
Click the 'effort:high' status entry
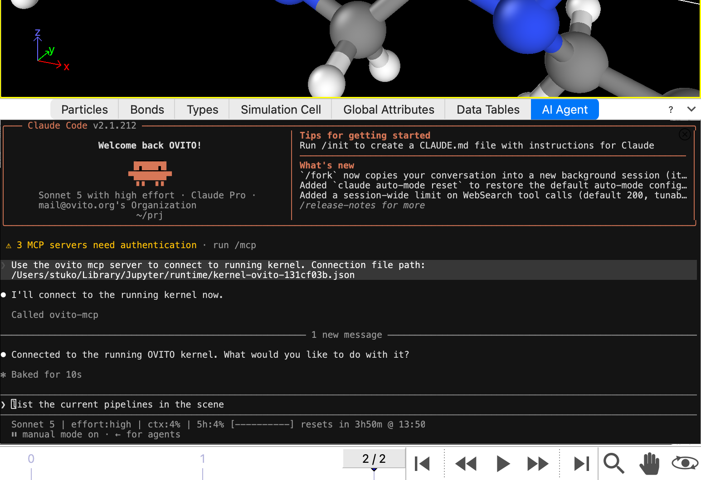pyautogui.click(x=101, y=424)
